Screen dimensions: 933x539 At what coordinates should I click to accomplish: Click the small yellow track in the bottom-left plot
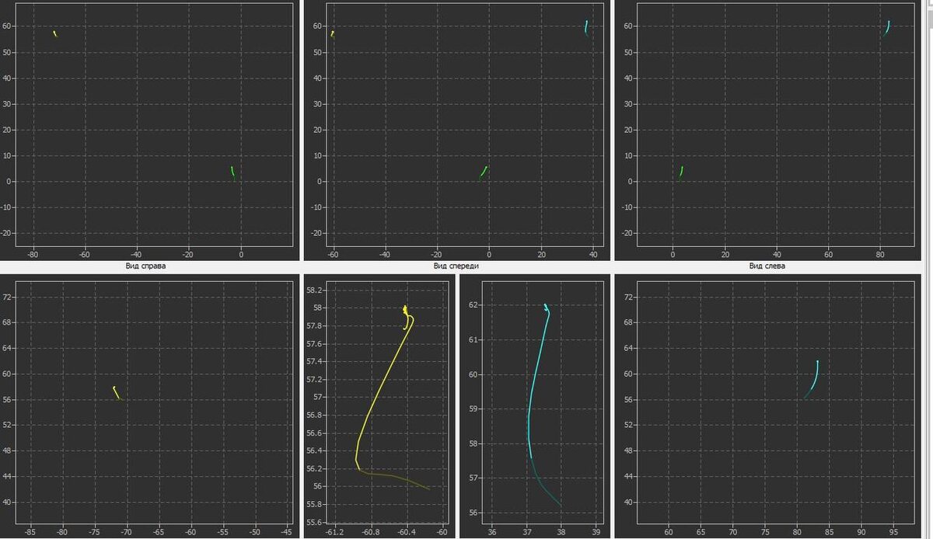click(117, 393)
